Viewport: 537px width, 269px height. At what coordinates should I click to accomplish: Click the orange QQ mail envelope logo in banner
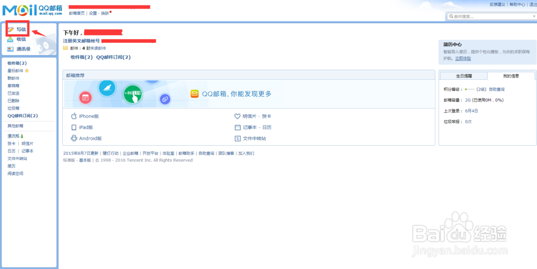coord(194,94)
